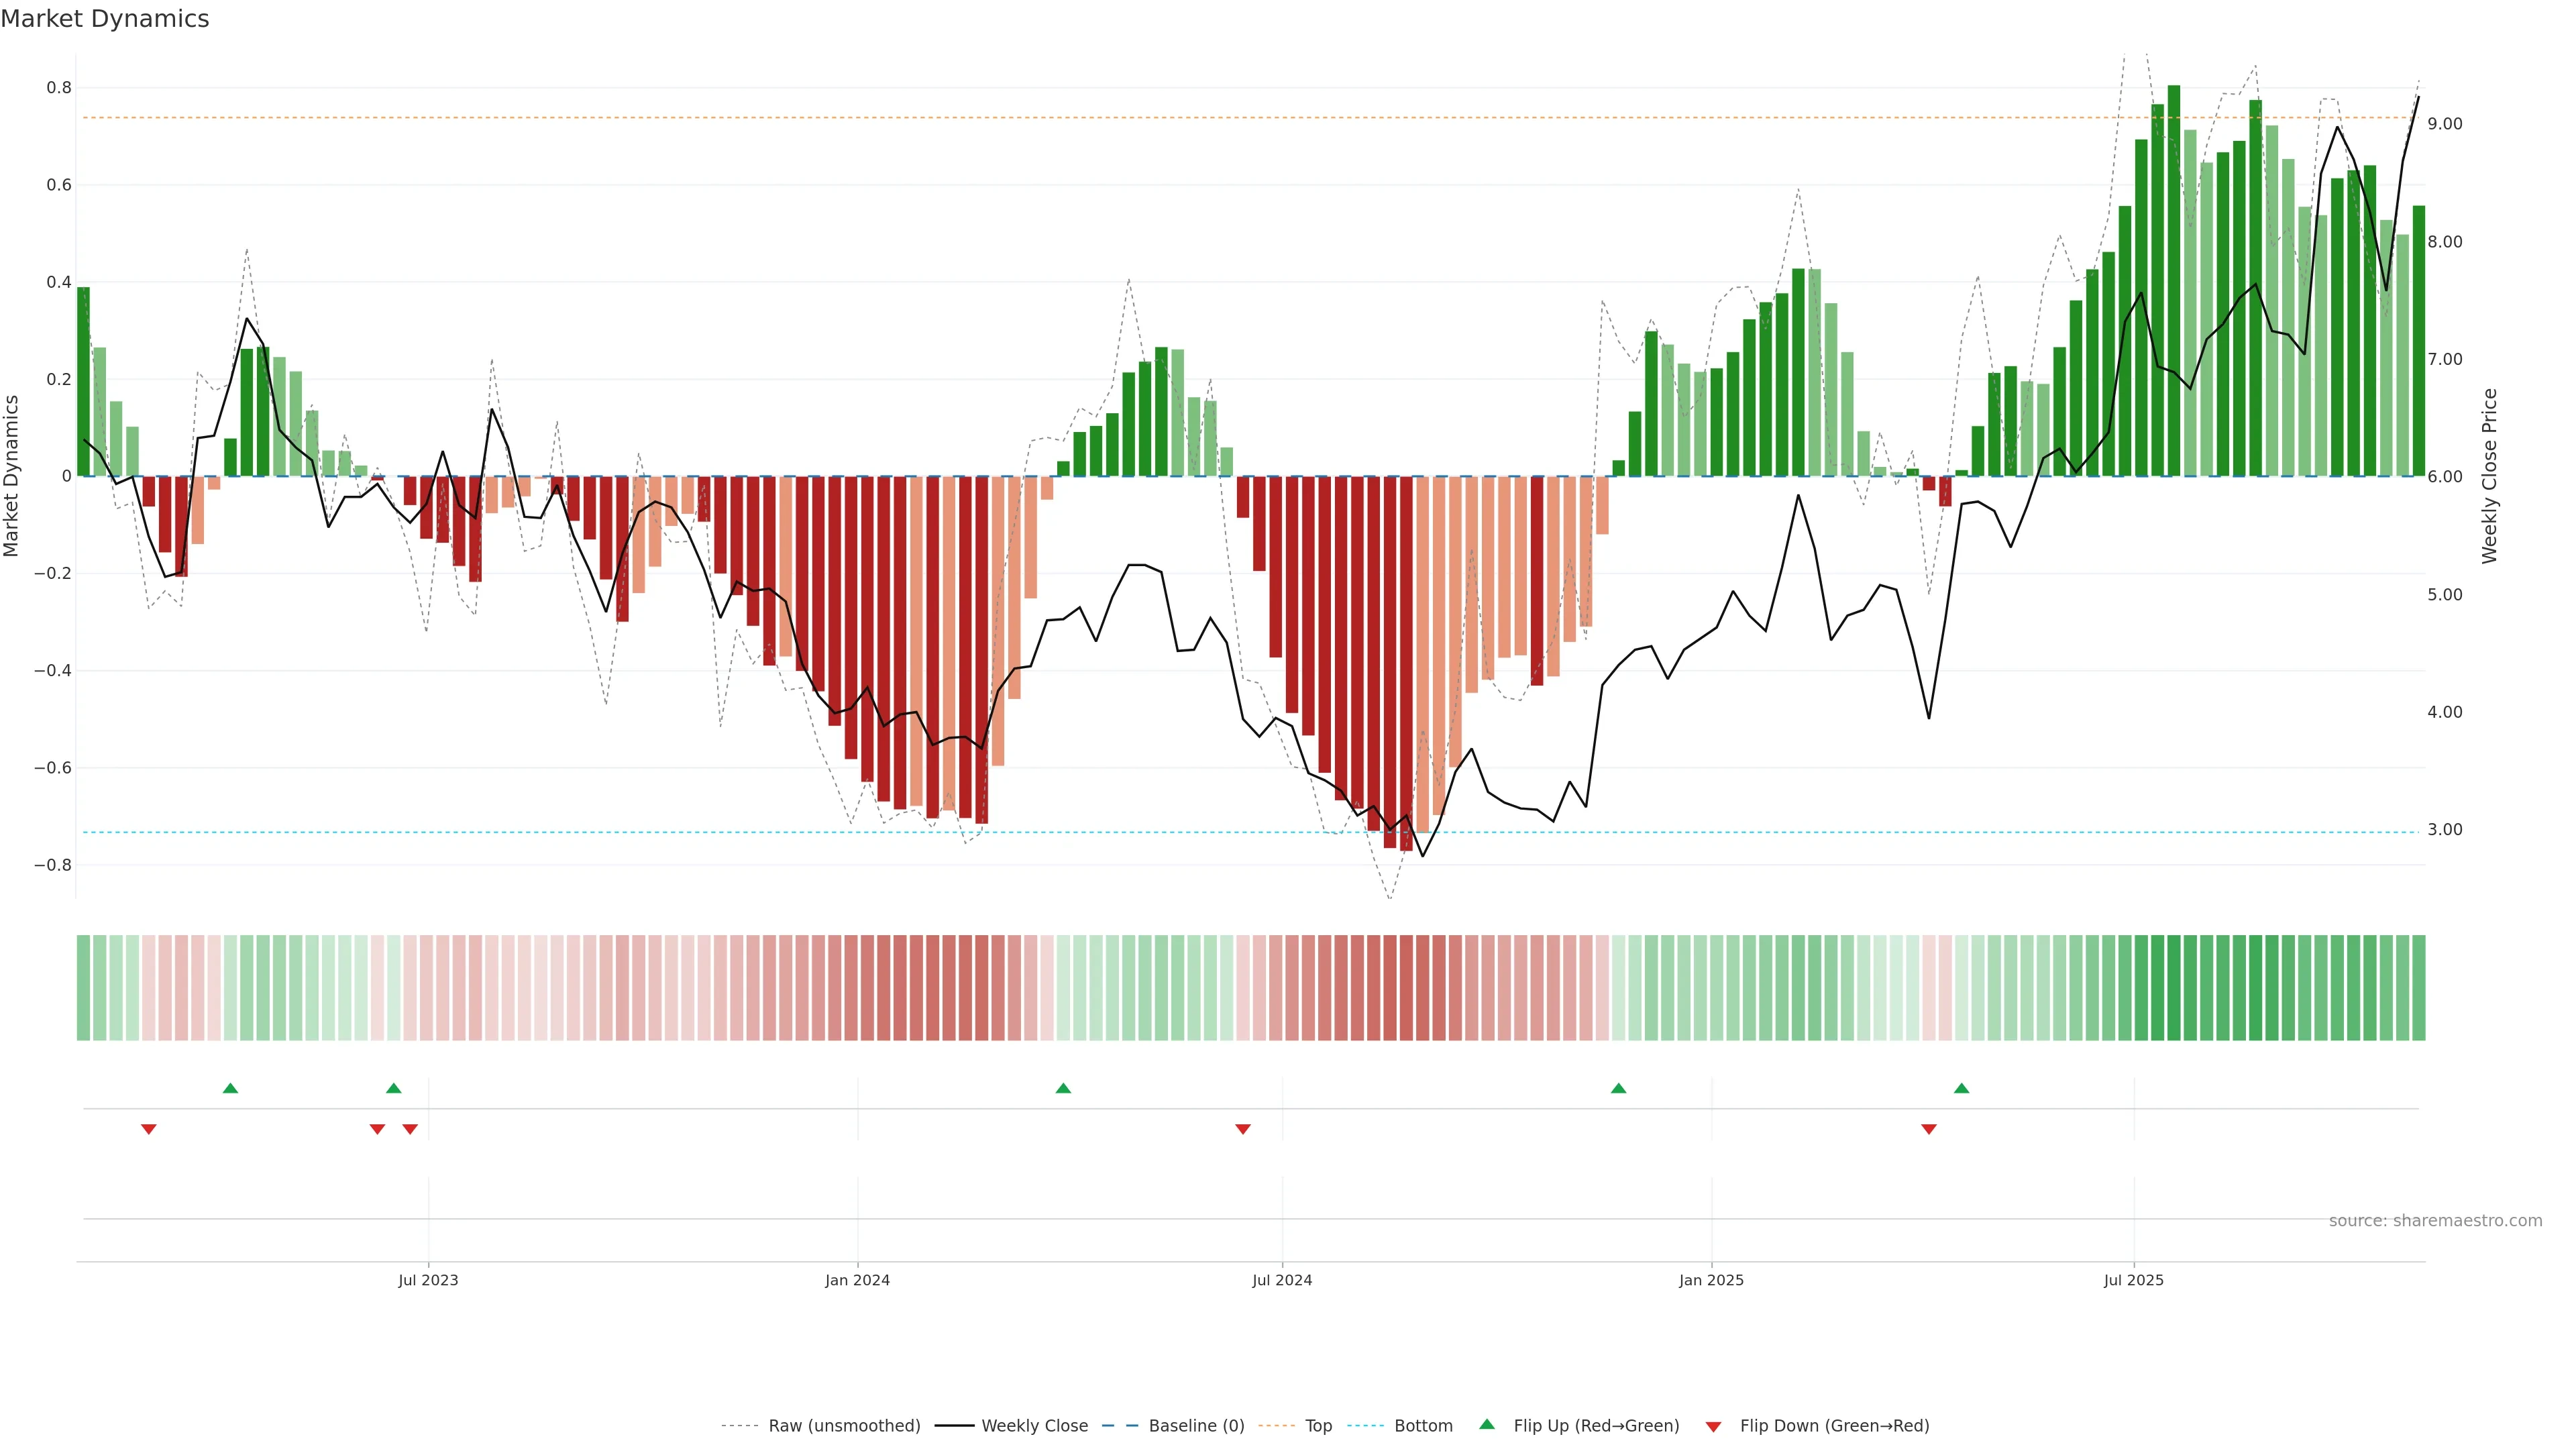Click the Jul 2023 x-axis label
The width and height of the screenshot is (2576, 1449).
[x=428, y=1280]
